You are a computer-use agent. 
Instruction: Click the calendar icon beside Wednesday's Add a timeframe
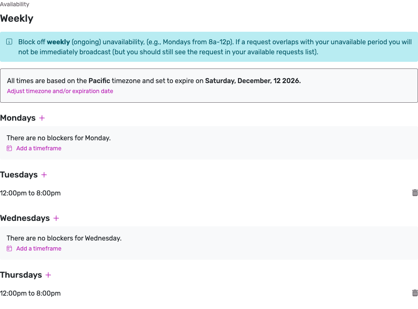(x=9, y=248)
